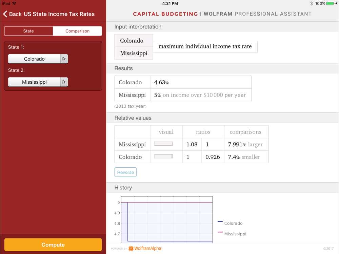339x254 pixels.
Task: Click Mississippi label in the History legend
Action: tap(235, 234)
